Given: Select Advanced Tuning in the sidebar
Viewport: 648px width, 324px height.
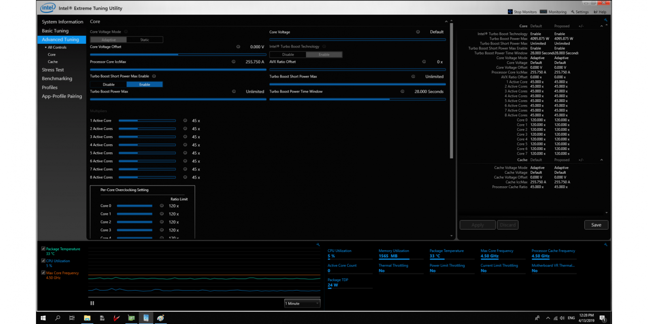Looking at the screenshot, I should [62, 40].
